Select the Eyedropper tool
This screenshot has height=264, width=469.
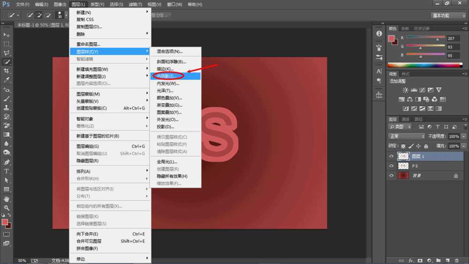coord(7,80)
